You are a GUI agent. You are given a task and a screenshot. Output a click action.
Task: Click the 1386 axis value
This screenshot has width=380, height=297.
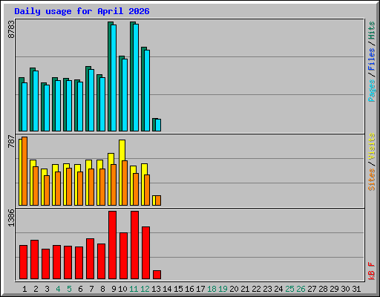point(11,218)
